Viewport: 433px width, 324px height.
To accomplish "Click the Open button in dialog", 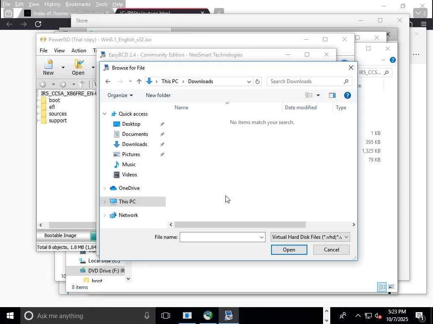I will click(289, 250).
